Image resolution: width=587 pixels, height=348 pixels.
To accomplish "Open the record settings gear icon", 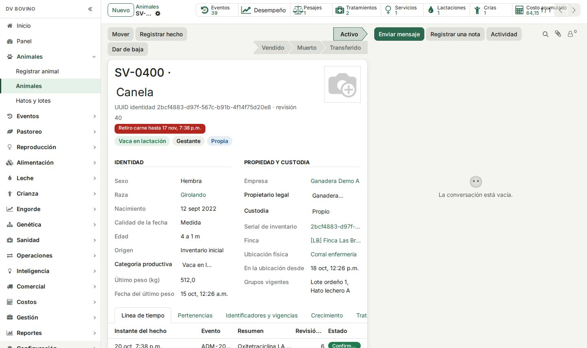I will [158, 13].
